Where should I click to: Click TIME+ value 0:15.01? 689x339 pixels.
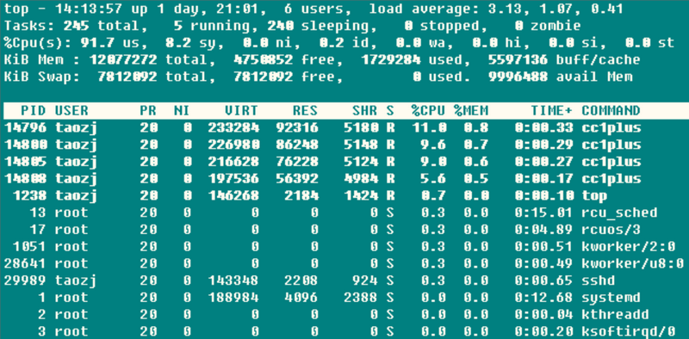543,213
